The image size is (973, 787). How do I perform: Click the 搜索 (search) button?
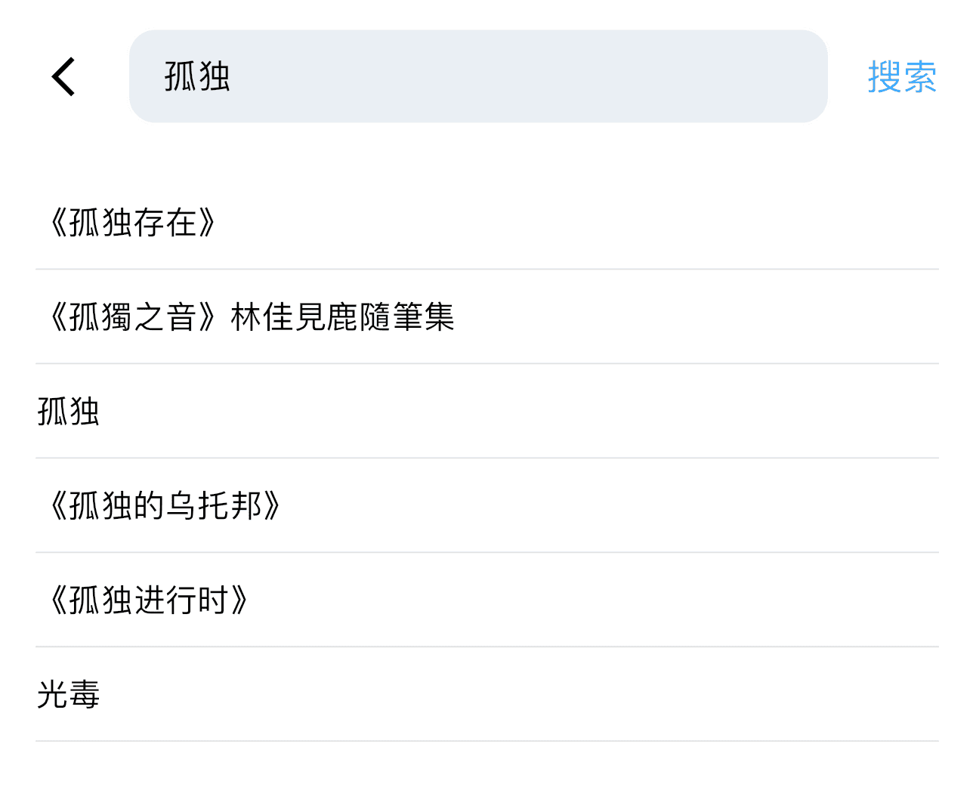(x=901, y=76)
